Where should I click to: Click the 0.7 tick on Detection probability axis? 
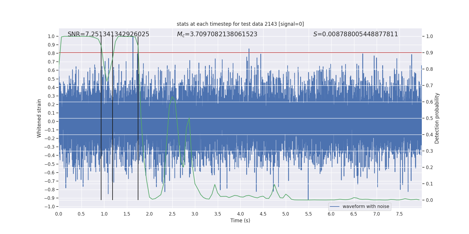click(429, 86)
